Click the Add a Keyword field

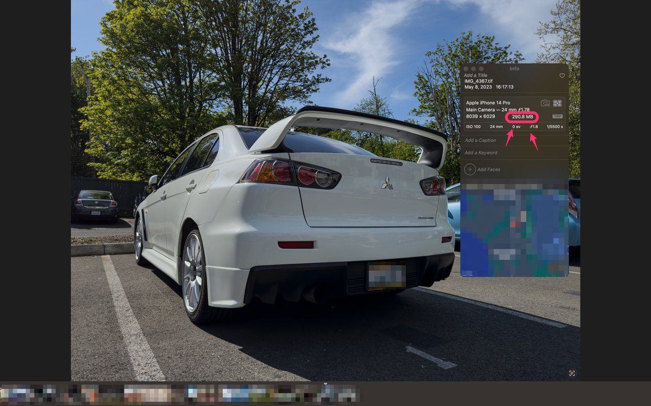click(x=481, y=153)
